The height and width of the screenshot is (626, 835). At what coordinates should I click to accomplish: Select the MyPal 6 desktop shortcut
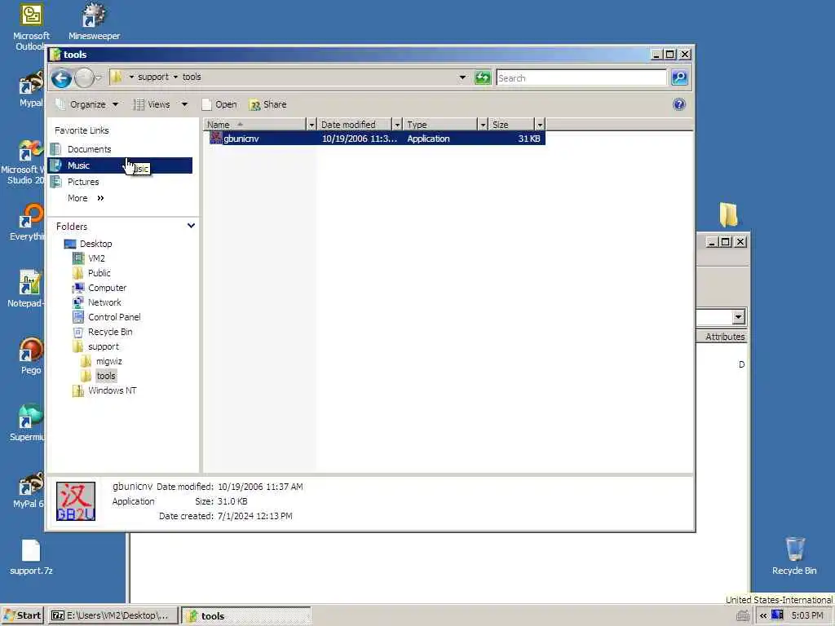pos(29,490)
